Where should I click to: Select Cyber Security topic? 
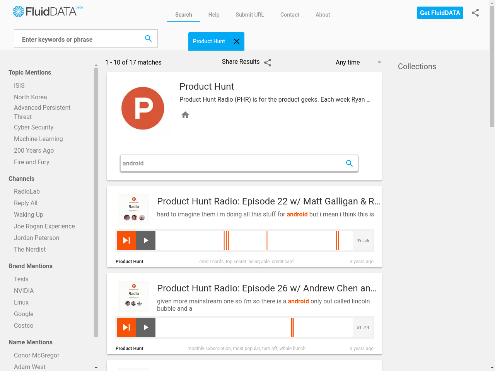pos(34,128)
